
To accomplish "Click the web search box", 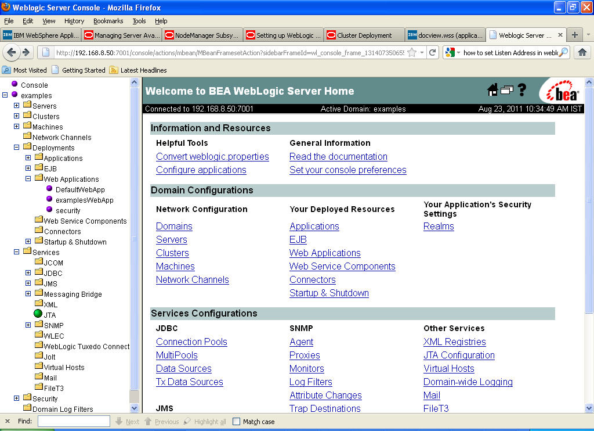I will (510, 52).
